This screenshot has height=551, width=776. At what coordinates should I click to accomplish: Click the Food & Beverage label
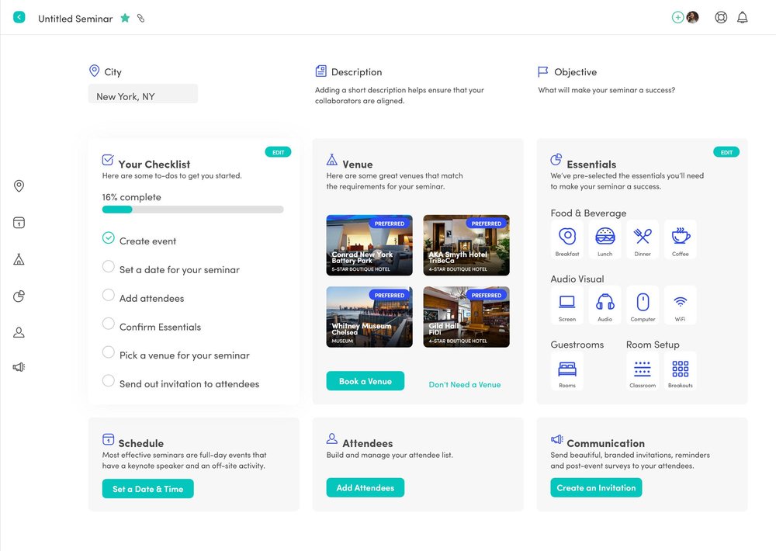tap(588, 213)
